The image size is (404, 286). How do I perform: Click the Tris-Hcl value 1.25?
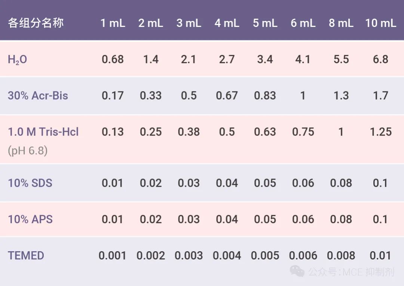point(380,132)
